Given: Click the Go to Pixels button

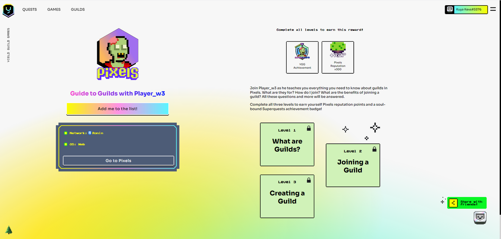Looking at the screenshot, I should click(119, 160).
